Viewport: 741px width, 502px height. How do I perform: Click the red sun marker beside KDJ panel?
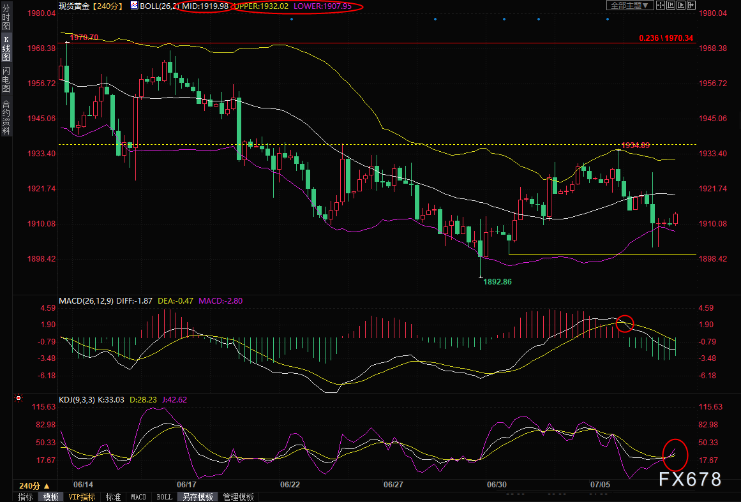point(19,398)
